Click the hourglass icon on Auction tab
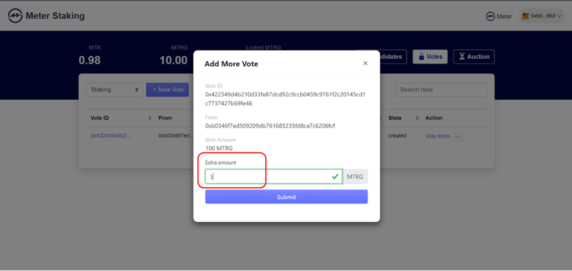The width and height of the screenshot is (572, 271). coord(462,57)
